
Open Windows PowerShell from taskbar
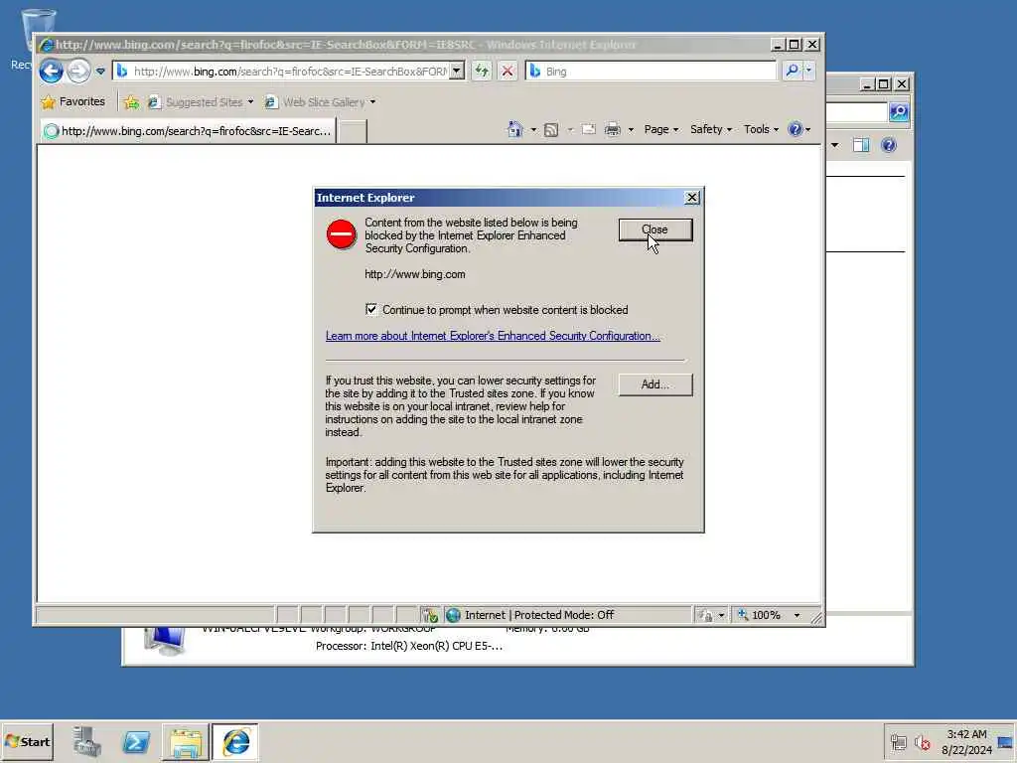click(135, 741)
